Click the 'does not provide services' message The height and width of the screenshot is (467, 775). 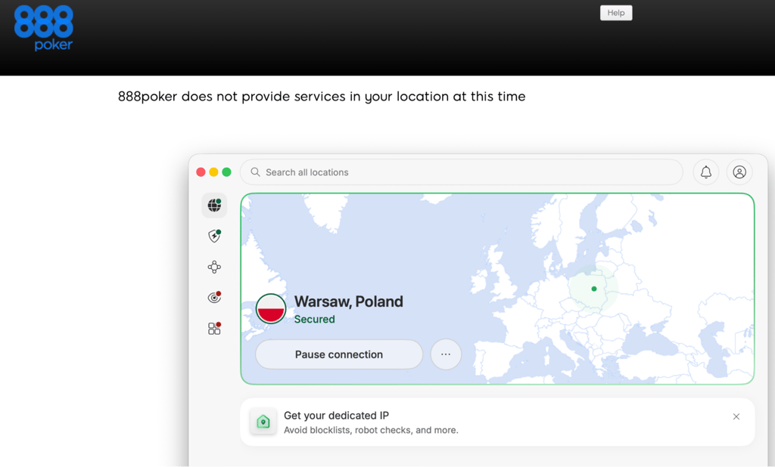point(321,96)
